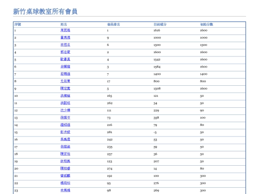Click the 初始分數 column header
The height and width of the screenshot is (194, 259).
pyautogui.click(x=207, y=24)
